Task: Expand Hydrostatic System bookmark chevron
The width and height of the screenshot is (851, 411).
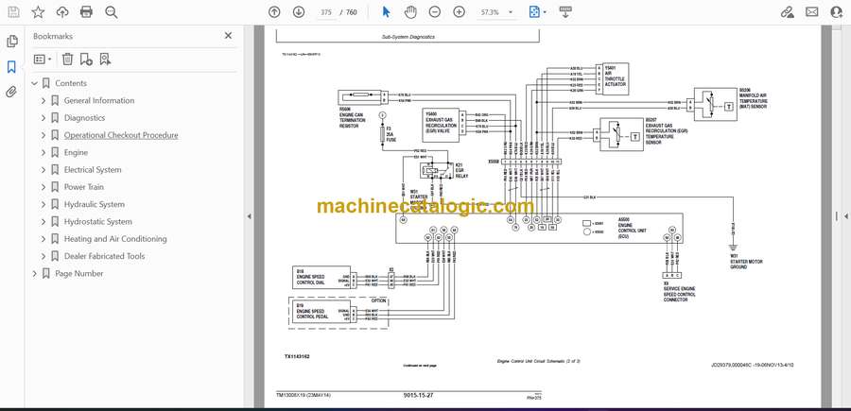Action: pos(43,222)
